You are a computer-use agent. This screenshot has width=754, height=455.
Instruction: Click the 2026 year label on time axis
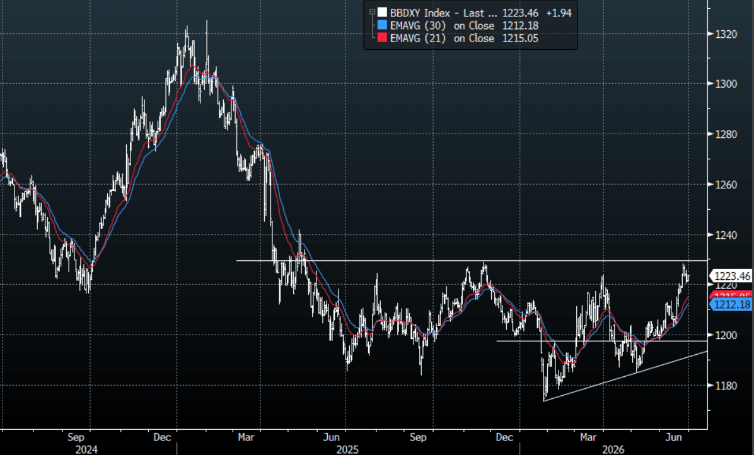(613, 449)
